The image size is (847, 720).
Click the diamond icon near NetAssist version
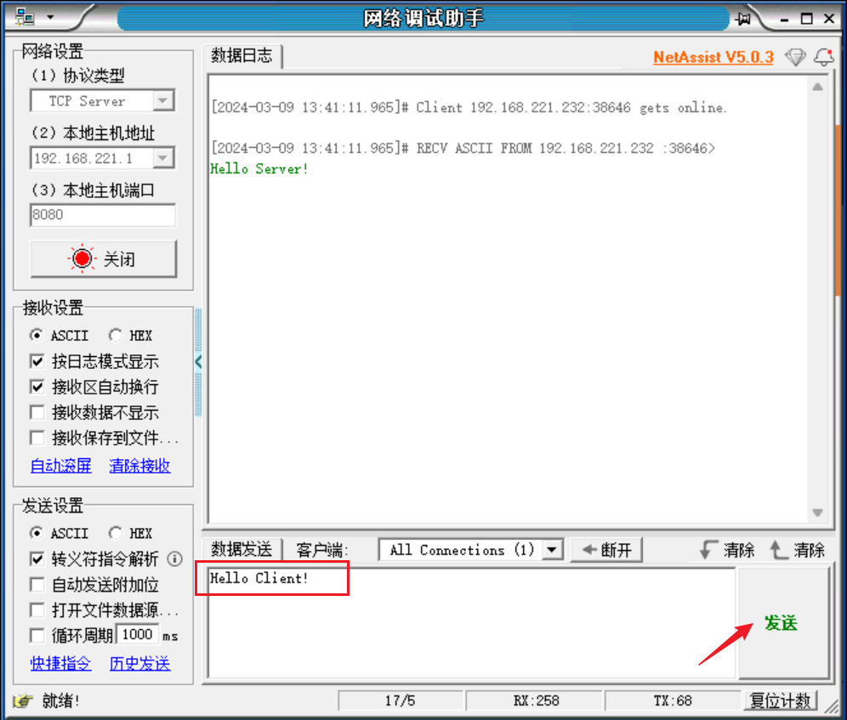click(x=796, y=57)
